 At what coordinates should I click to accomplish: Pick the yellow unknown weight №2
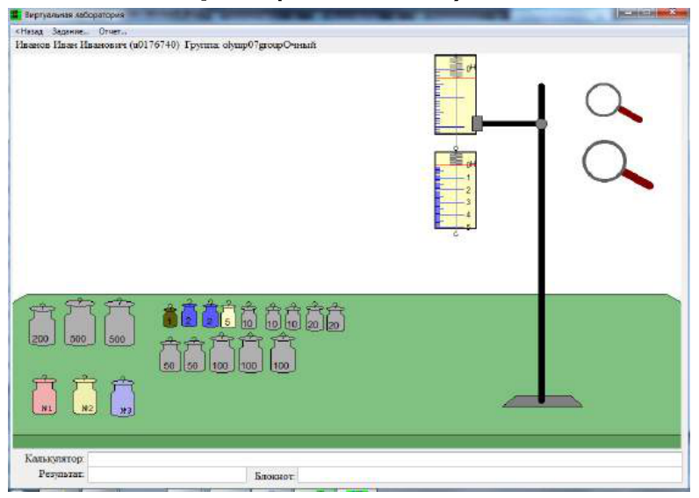click(x=84, y=395)
